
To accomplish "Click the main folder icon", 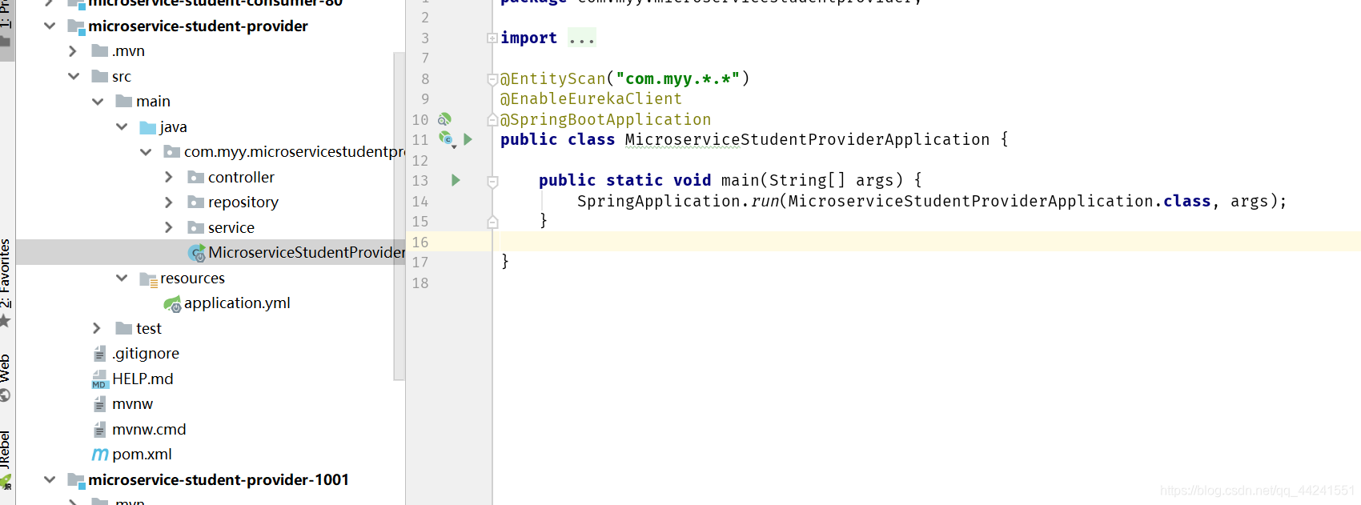I will click(123, 101).
